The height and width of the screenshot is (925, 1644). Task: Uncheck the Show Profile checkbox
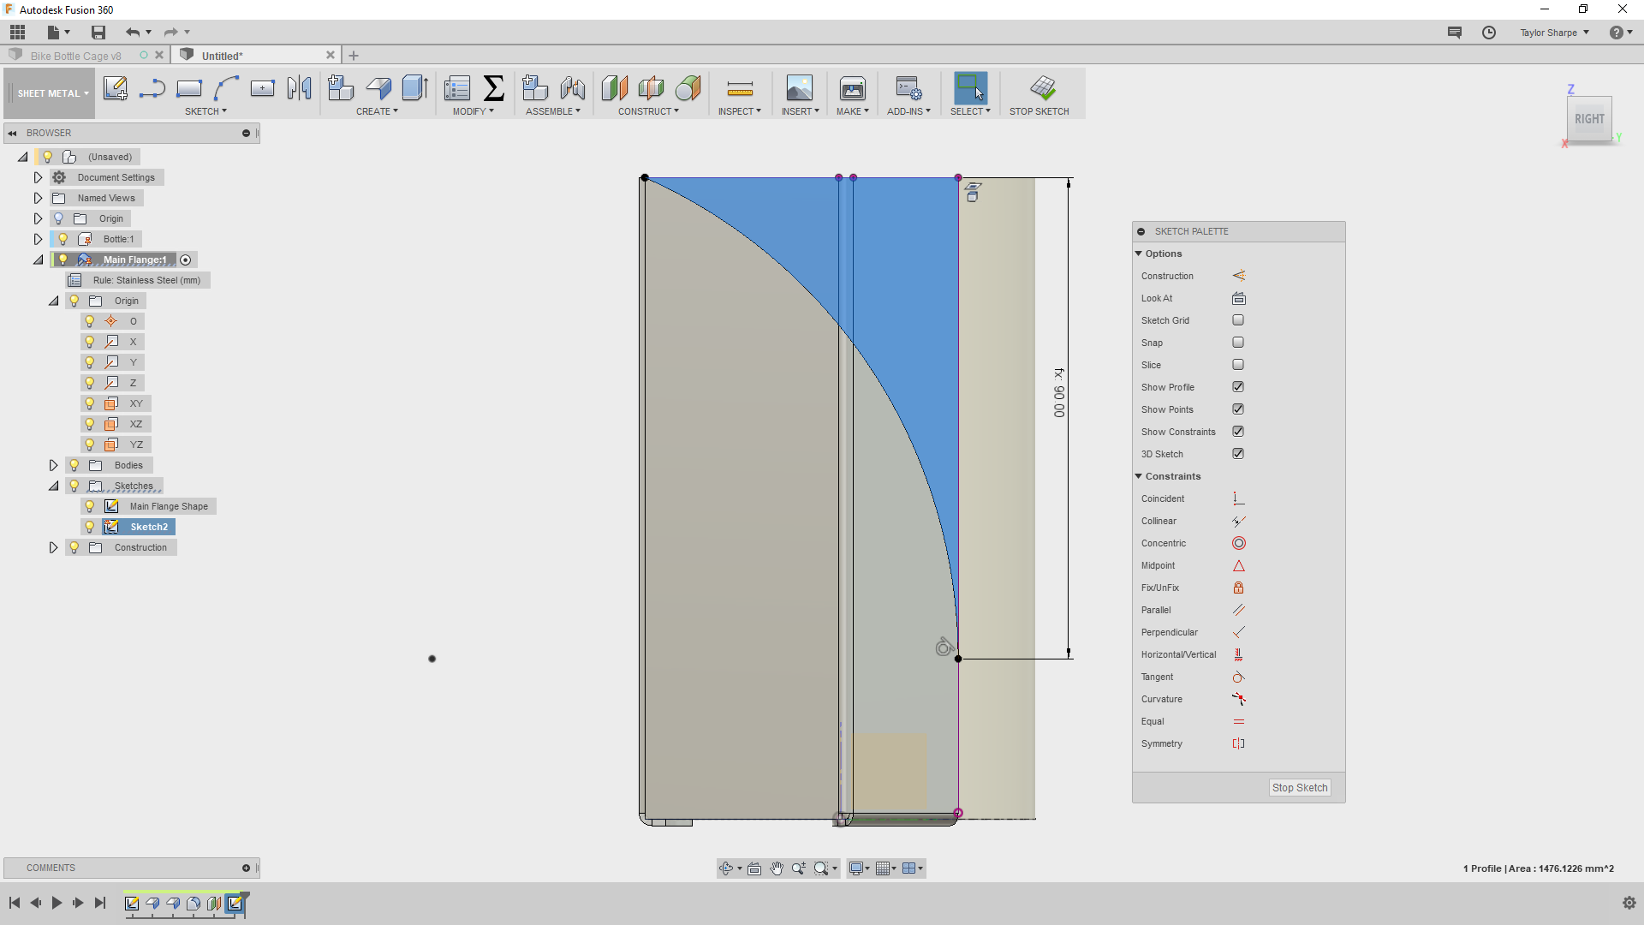point(1238,387)
